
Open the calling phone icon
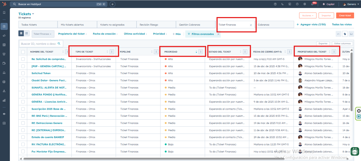coord(282,4)
